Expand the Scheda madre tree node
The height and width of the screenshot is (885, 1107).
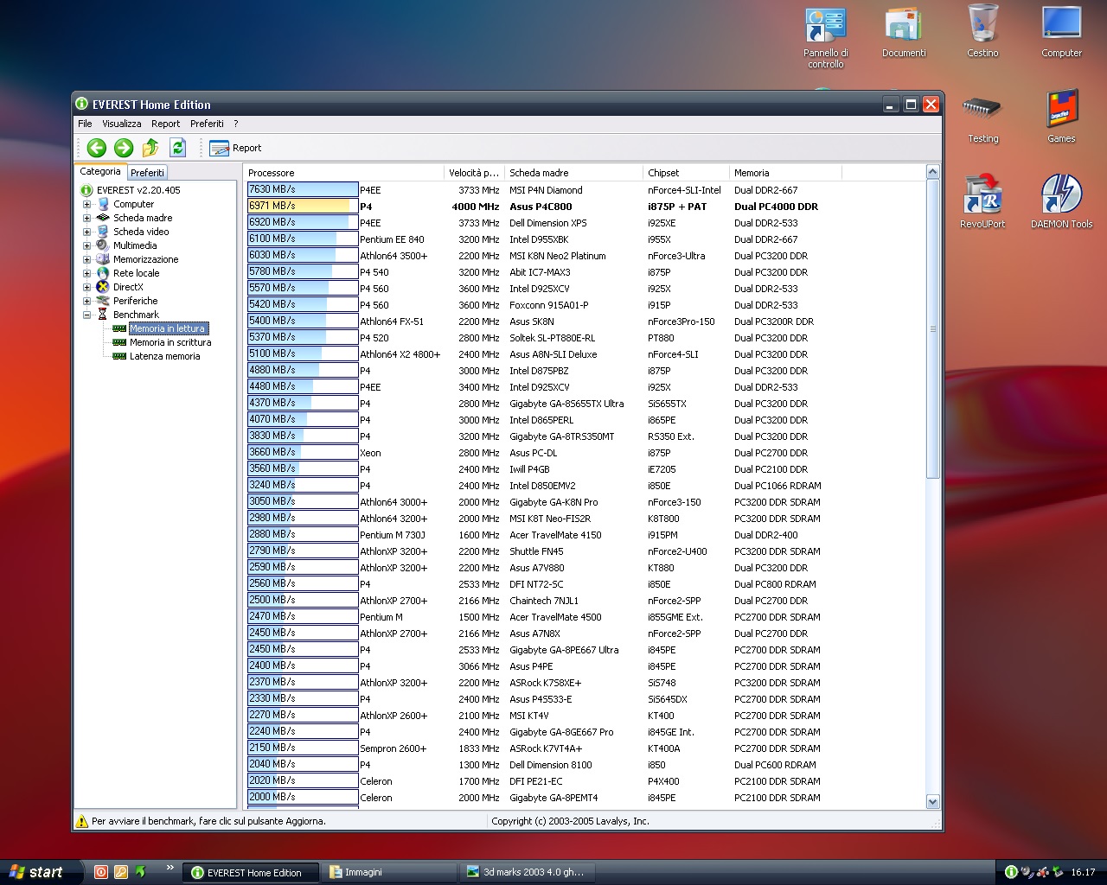(x=86, y=219)
